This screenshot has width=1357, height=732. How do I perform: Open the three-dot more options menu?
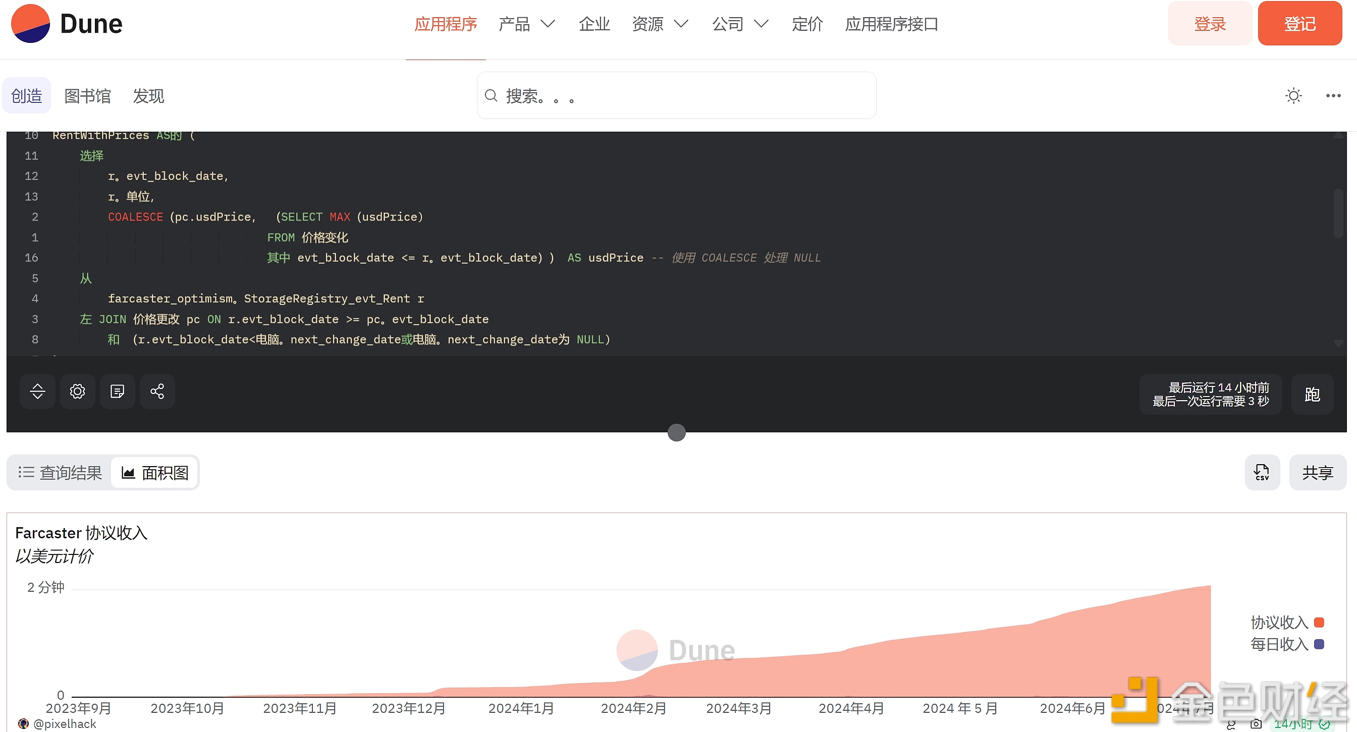(1333, 95)
